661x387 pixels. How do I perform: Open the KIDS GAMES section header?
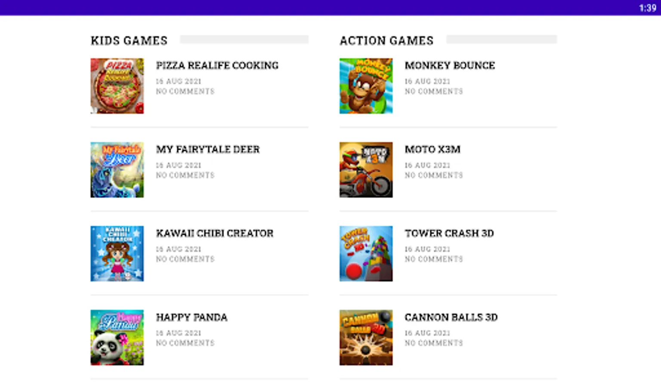pyautogui.click(x=129, y=40)
